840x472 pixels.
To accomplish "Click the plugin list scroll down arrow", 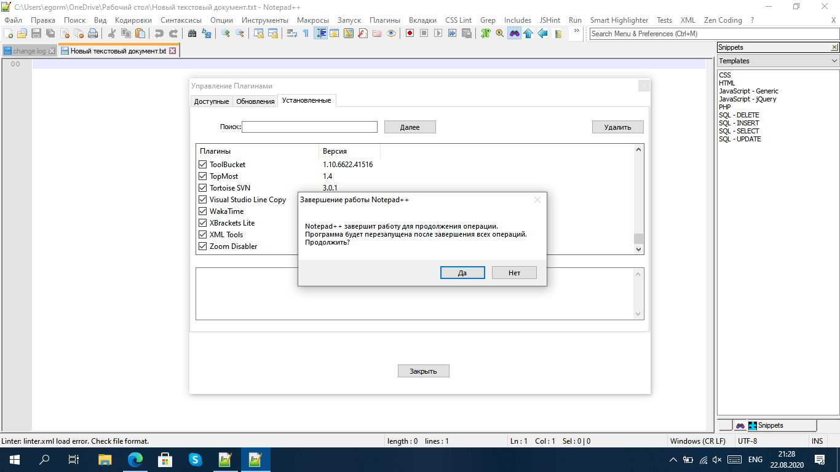I will [x=638, y=249].
